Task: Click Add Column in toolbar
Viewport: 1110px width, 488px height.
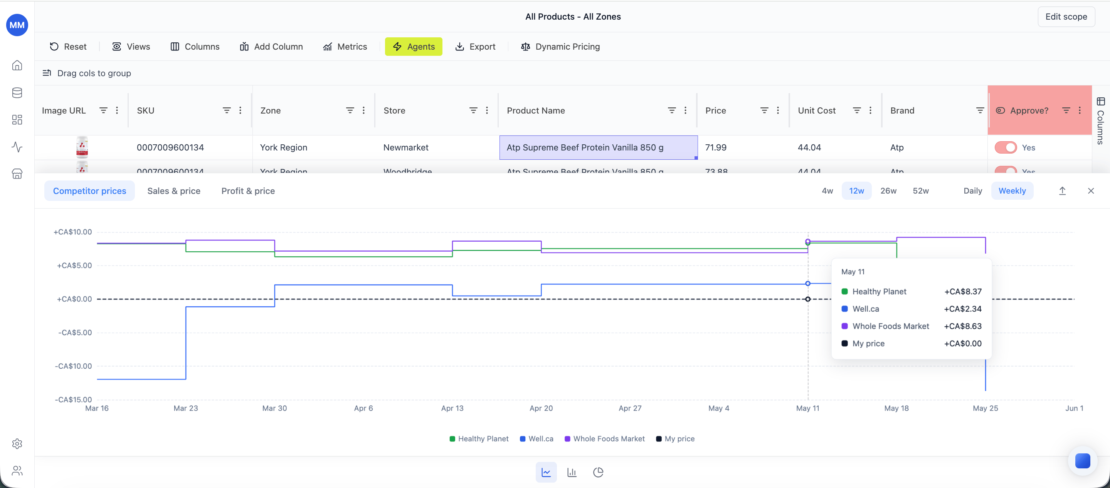Action: coord(271,47)
